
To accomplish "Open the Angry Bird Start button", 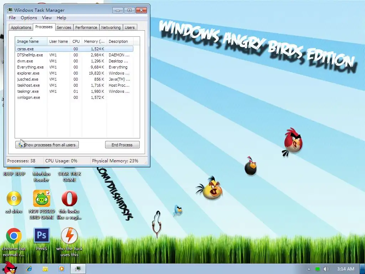I will coord(9,268).
